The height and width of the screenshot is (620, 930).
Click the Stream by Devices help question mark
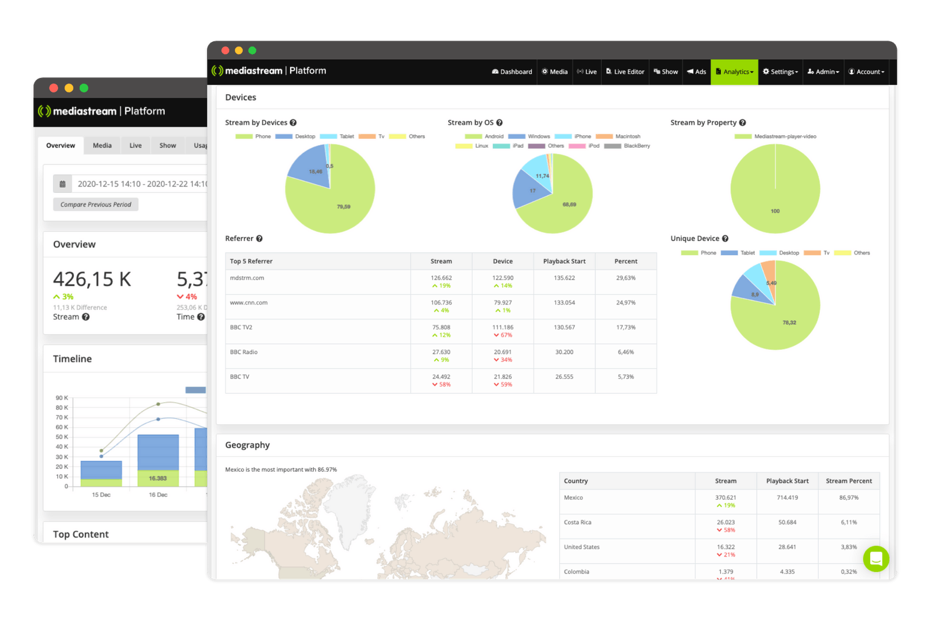(294, 123)
